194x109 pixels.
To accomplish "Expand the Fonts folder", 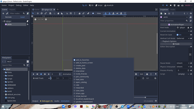I will point(4,72).
